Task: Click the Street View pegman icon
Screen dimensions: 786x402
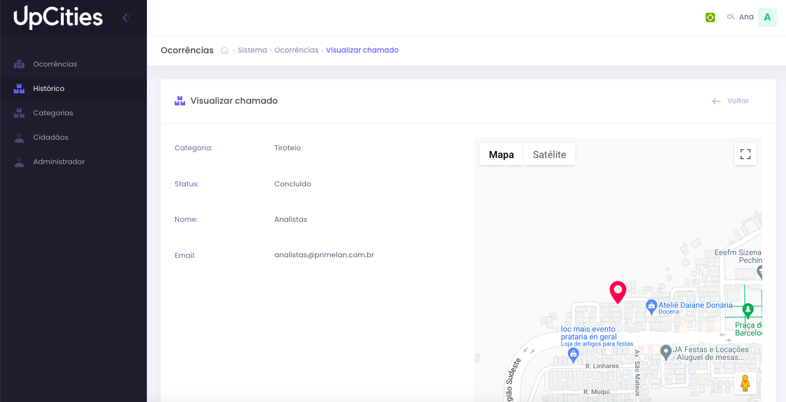Action: coord(746,383)
